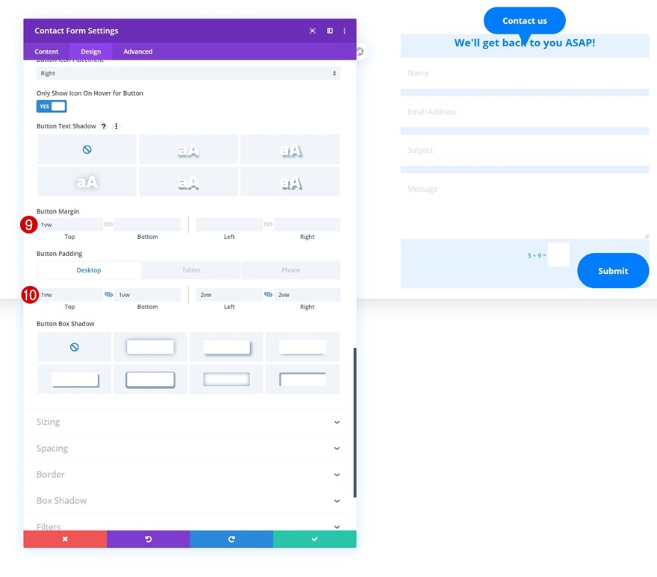Image resolution: width=657 pixels, height=577 pixels.
Task: Choose second box shadow preset in top row
Action: [x=150, y=347]
